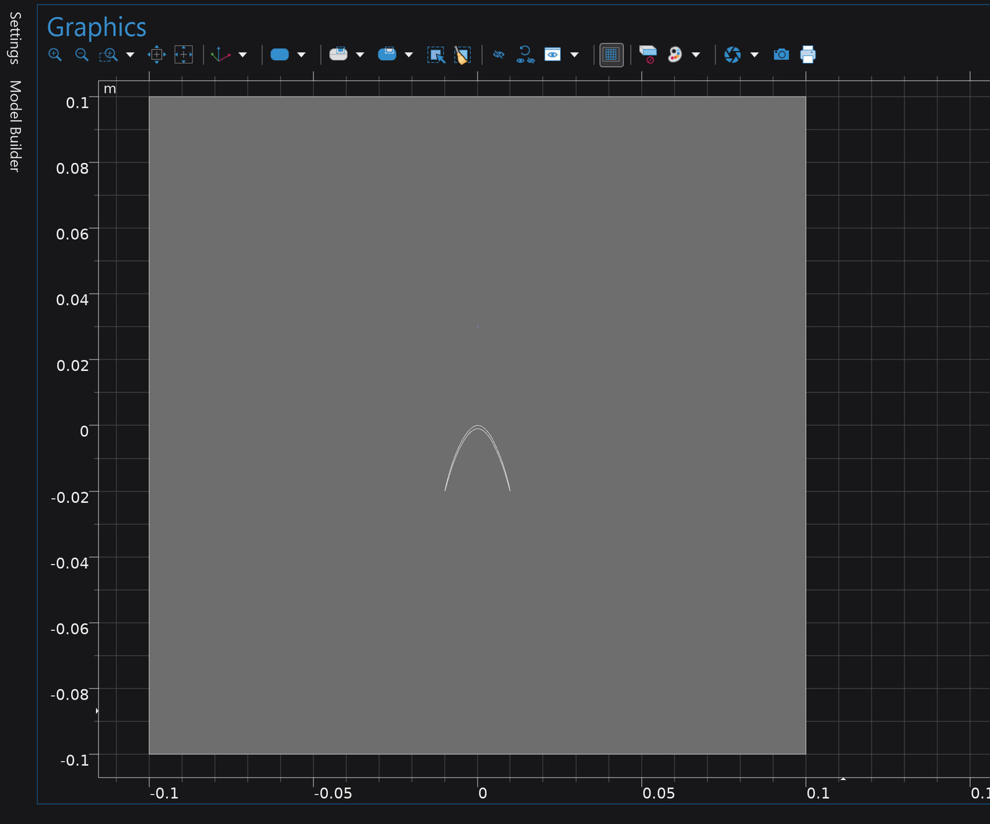
Task: Open the zoom box dropdown arrow
Action: 130,54
